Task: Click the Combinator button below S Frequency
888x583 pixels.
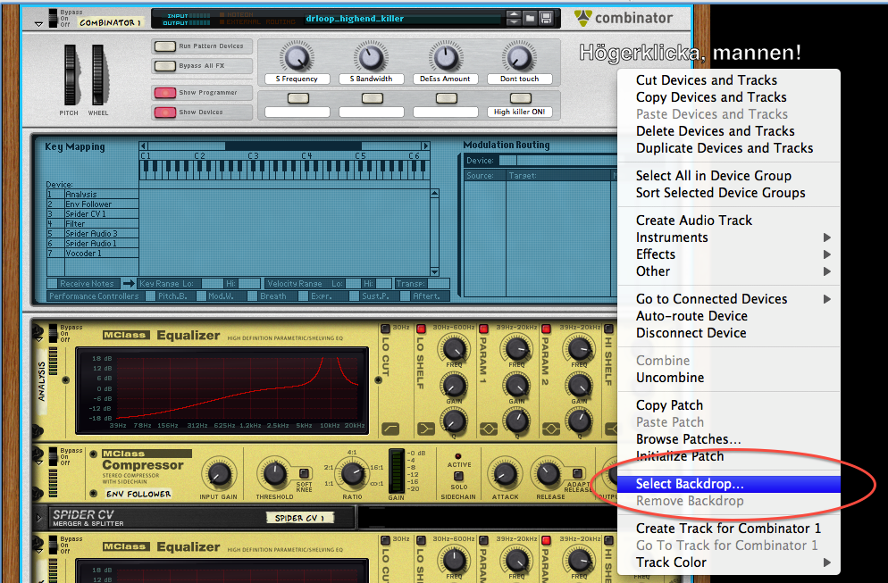Action: [x=297, y=98]
